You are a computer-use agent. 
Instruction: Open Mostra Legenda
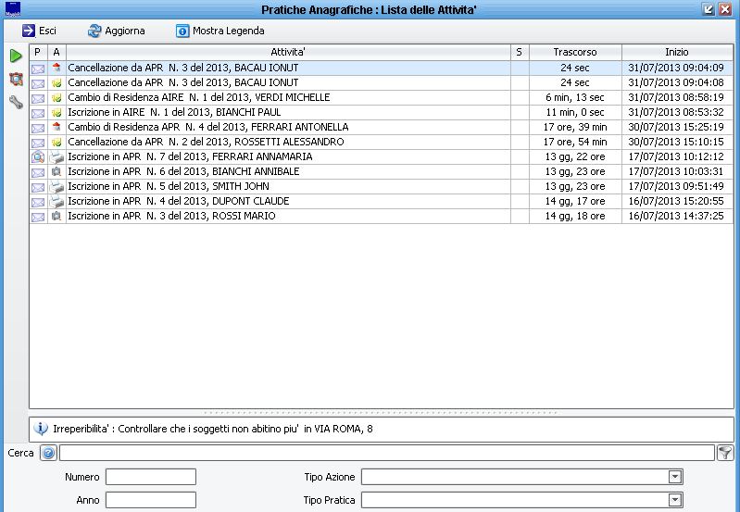tap(219, 31)
